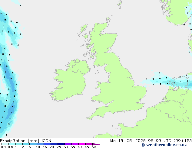The height and width of the screenshot is (148, 192).
Task: Click the 1–2 mm legend color swatch
Action: [19, 144]
